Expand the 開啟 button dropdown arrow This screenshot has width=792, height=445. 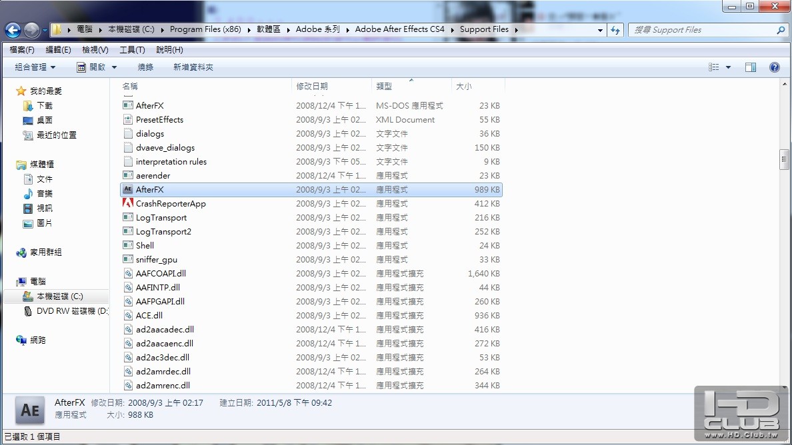point(114,67)
